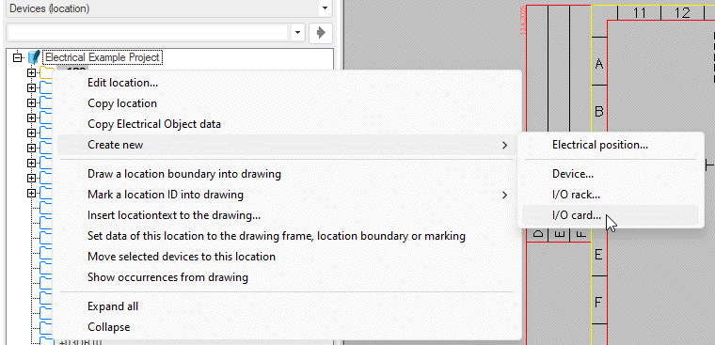Click the yellow folder icon under project root
Viewport: 715px width, 345px height.
point(46,73)
